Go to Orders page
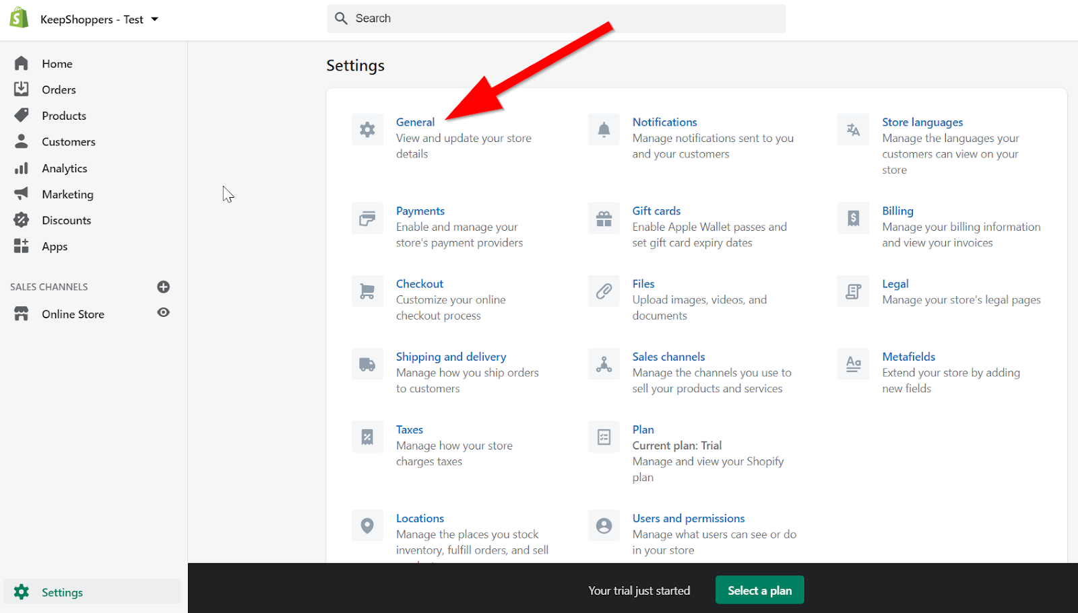The width and height of the screenshot is (1078, 613). [59, 89]
